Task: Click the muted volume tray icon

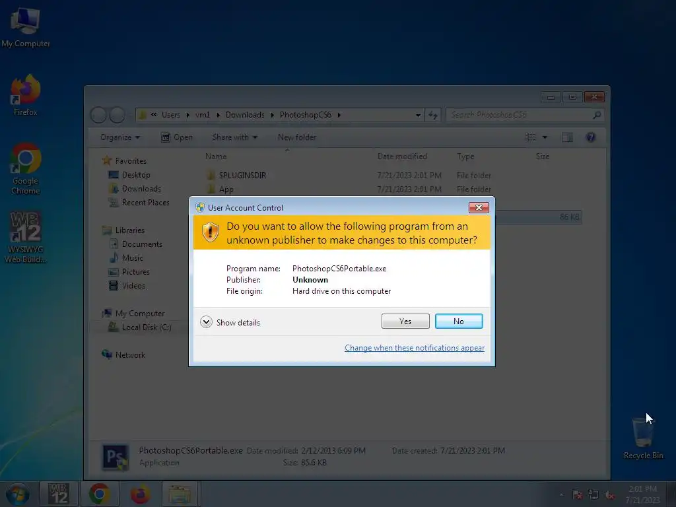Action: tap(609, 495)
